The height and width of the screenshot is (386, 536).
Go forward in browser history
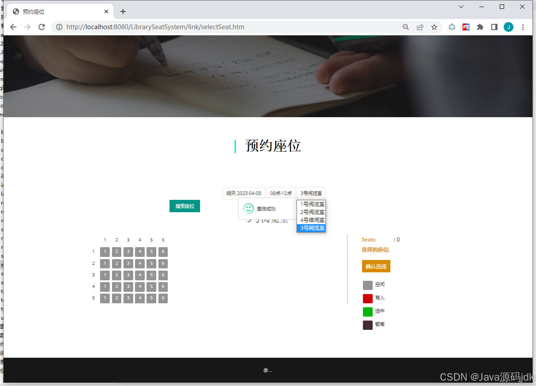tap(27, 27)
